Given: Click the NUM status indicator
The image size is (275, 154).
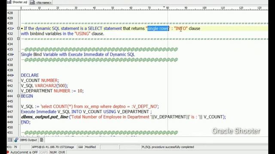Looking at the screenshot, I should point(53,152).
